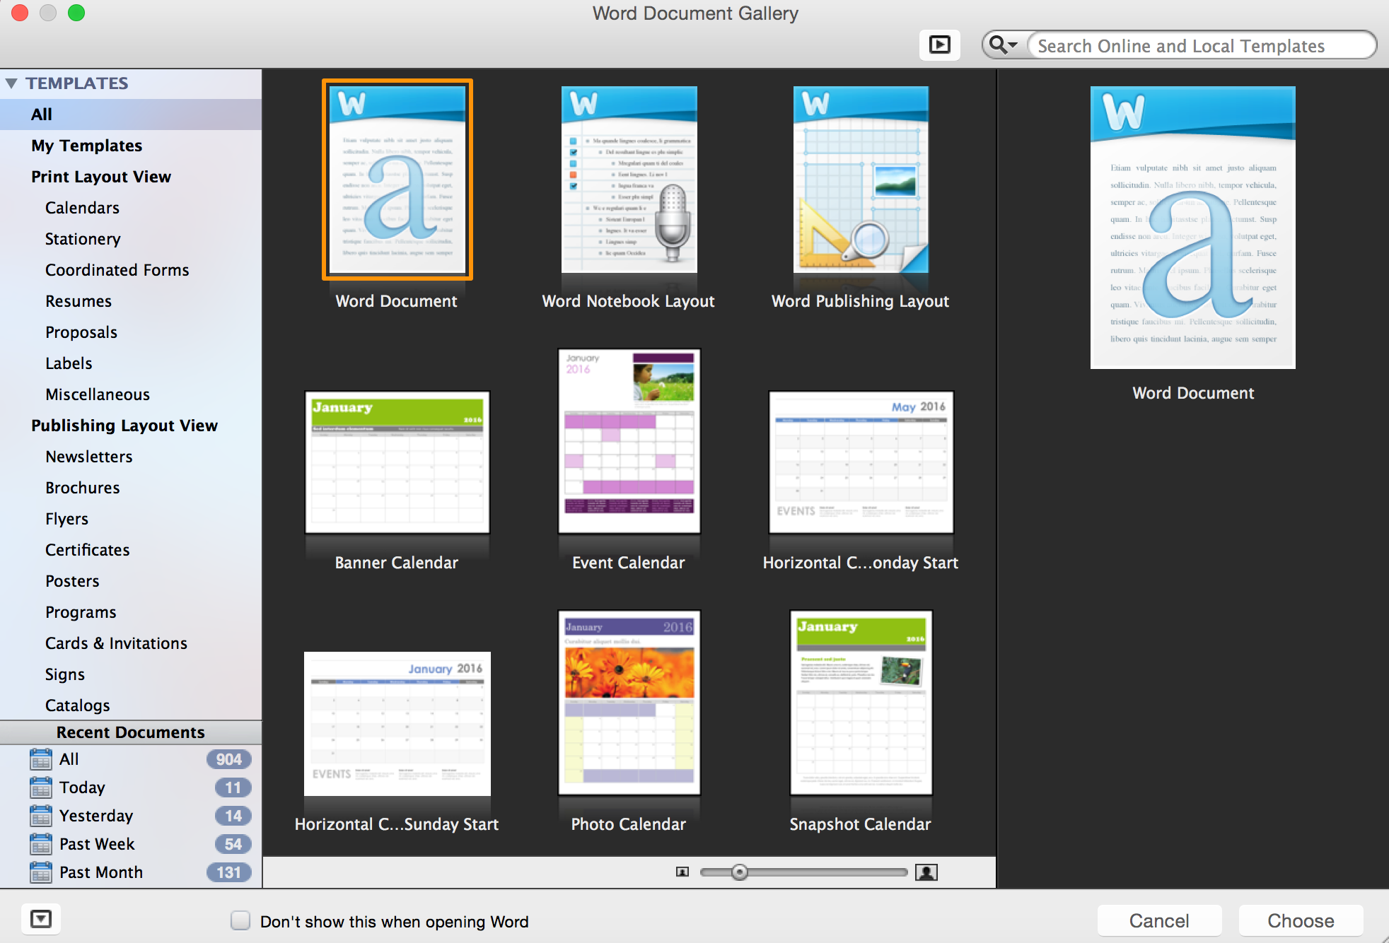Screen dimensions: 1389x943
Task: Select the Calendars category in sidebar
Action: pyautogui.click(x=82, y=207)
